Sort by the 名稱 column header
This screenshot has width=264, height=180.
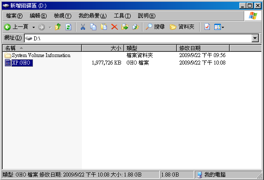[42, 48]
